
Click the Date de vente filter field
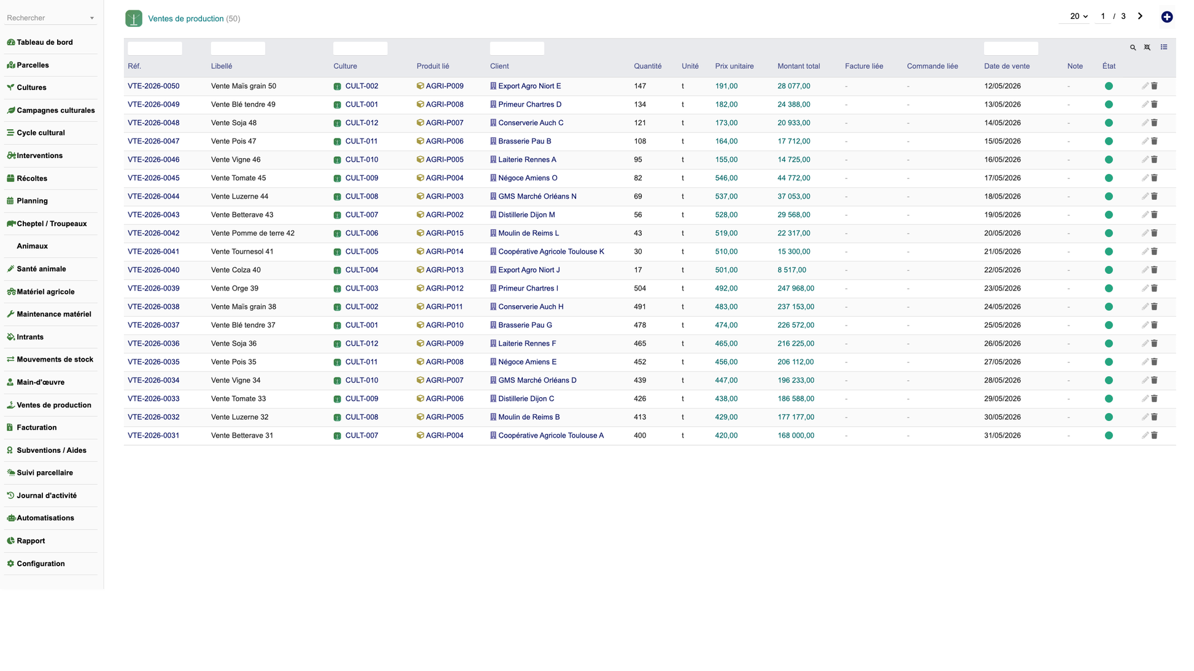[1011, 48]
